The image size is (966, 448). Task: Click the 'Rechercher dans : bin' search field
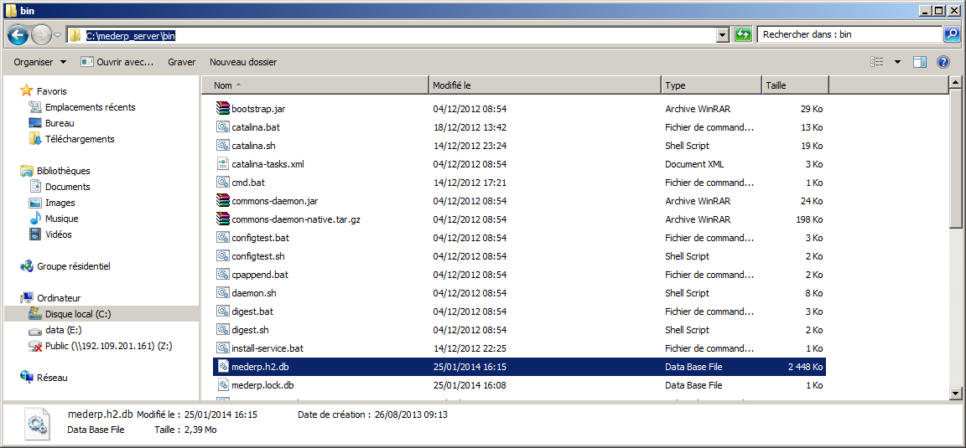pos(850,35)
